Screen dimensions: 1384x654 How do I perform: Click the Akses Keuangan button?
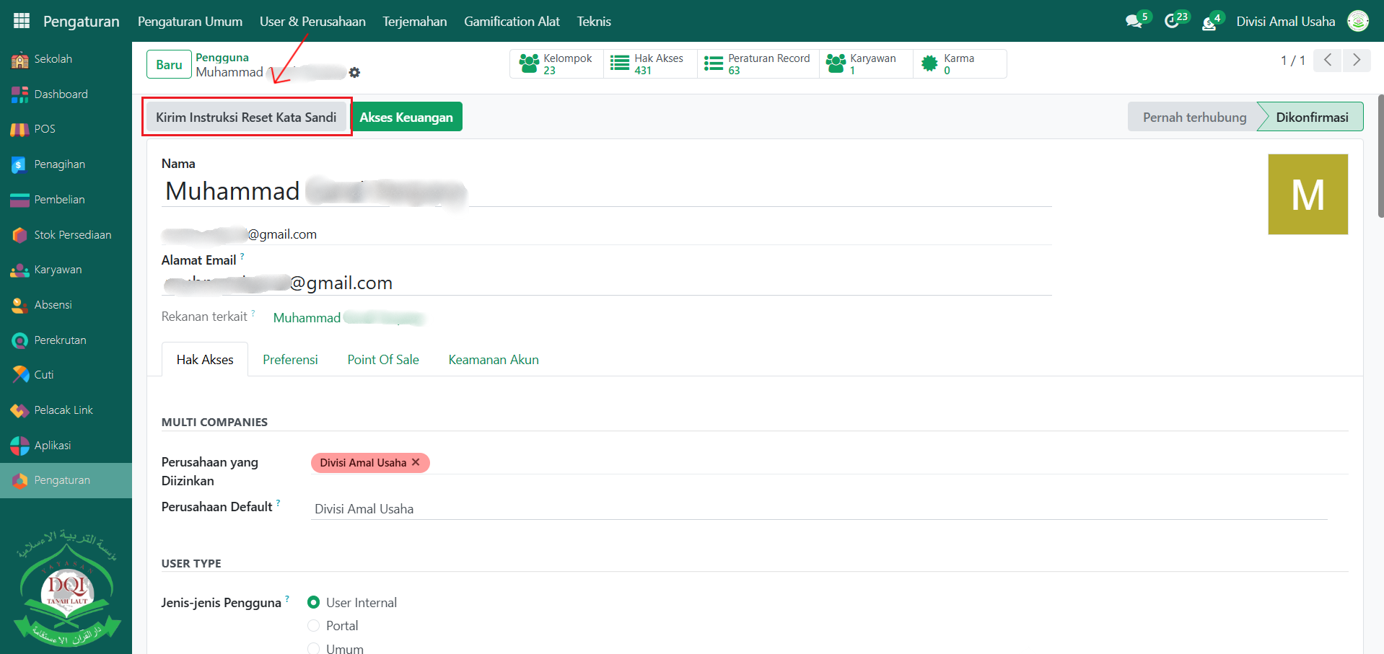coord(406,118)
